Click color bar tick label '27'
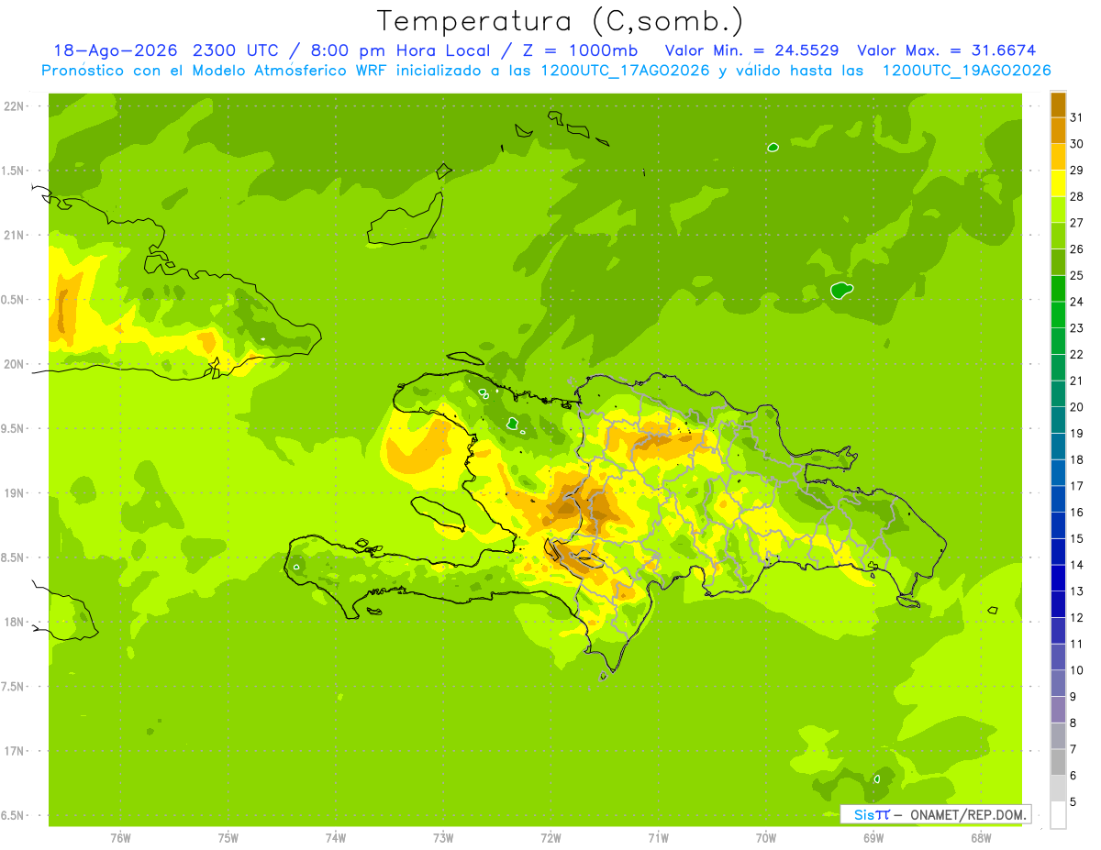The width and height of the screenshot is (1101, 850). 1077,223
